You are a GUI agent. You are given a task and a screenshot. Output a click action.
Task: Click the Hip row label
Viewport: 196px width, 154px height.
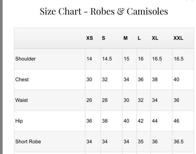coord(19,121)
